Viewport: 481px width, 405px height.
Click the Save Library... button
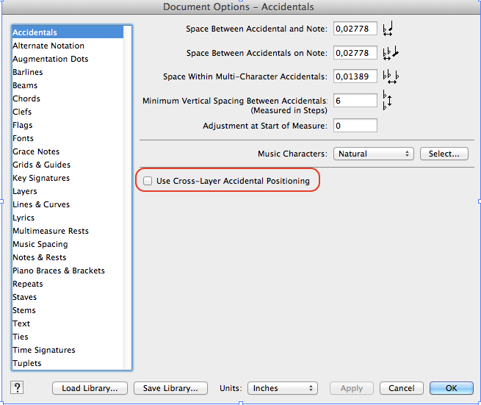[170, 388]
